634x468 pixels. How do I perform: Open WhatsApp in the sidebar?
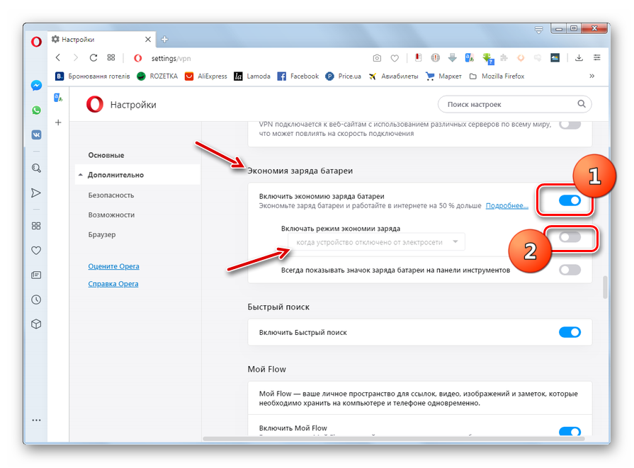click(36, 110)
